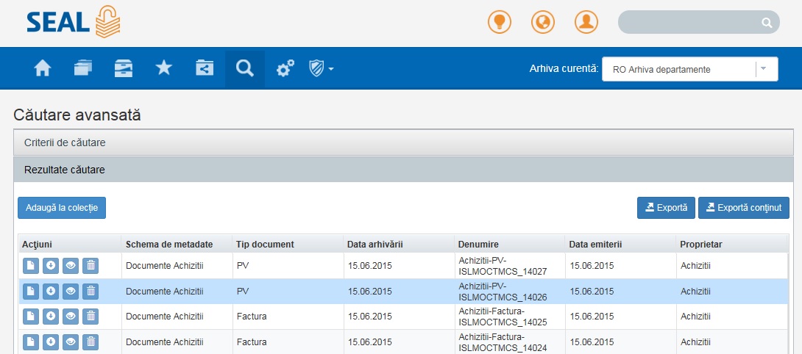The width and height of the screenshot is (802, 354).
Task: Sort by Denumire column header
Action: (x=510, y=244)
